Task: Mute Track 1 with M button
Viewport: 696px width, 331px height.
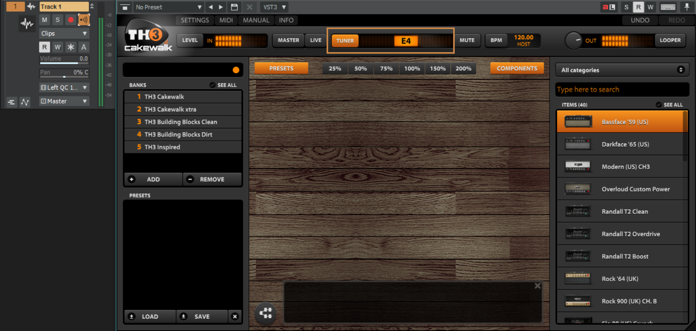Action: tap(45, 20)
